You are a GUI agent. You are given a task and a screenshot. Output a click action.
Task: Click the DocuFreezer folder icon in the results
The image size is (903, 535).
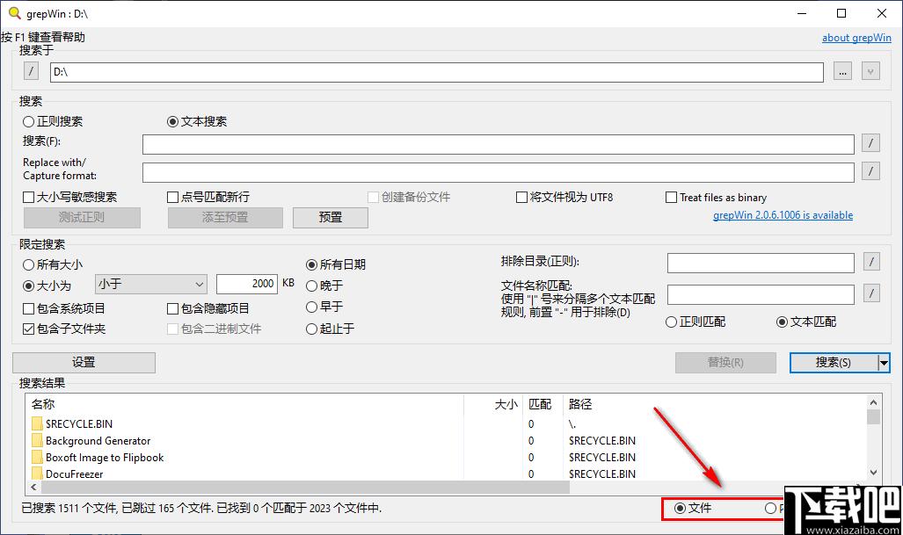coord(37,474)
